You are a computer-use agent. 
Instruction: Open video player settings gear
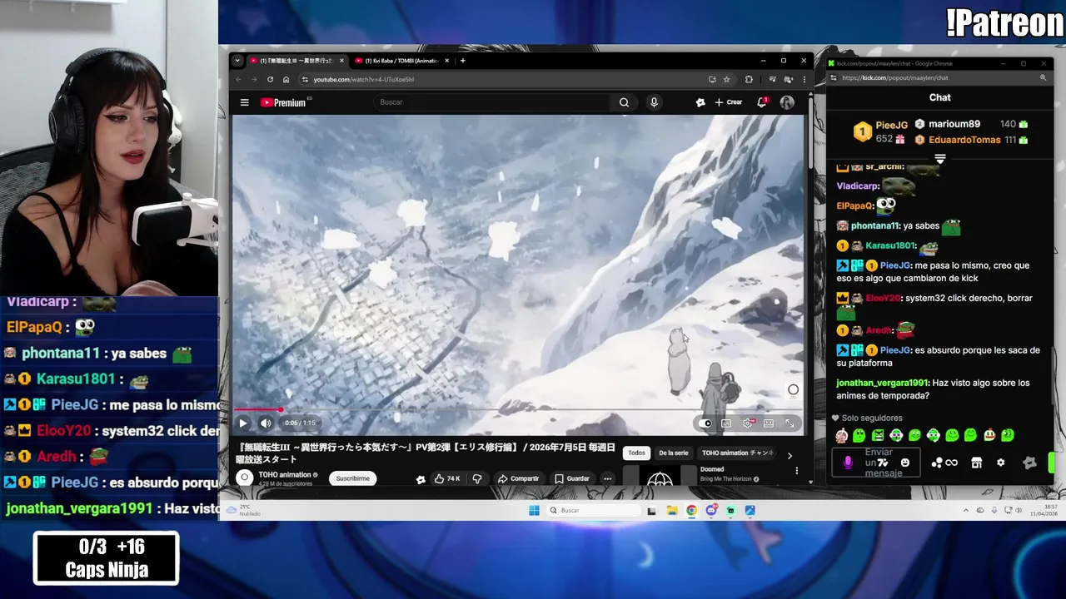coord(748,423)
